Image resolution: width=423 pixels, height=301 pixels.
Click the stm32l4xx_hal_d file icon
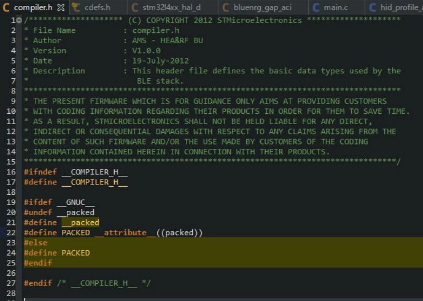135,8
